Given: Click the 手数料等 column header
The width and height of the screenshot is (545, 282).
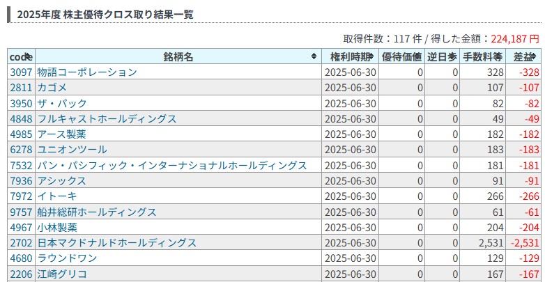Looking at the screenshot, I should click(482, 56).
